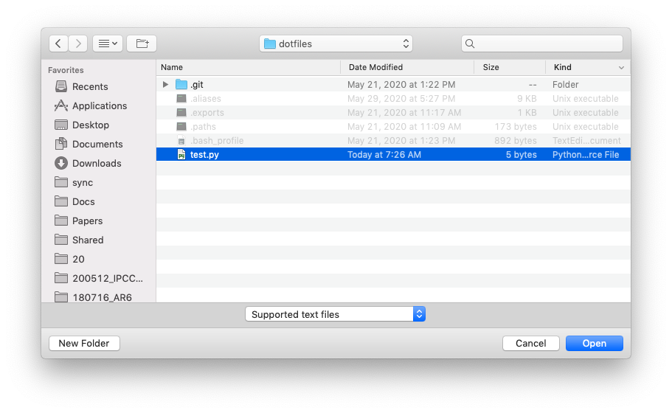Screen dimensions: 672x413
Task: Click the .aliases executable icon
Action: tap(181, 99)
